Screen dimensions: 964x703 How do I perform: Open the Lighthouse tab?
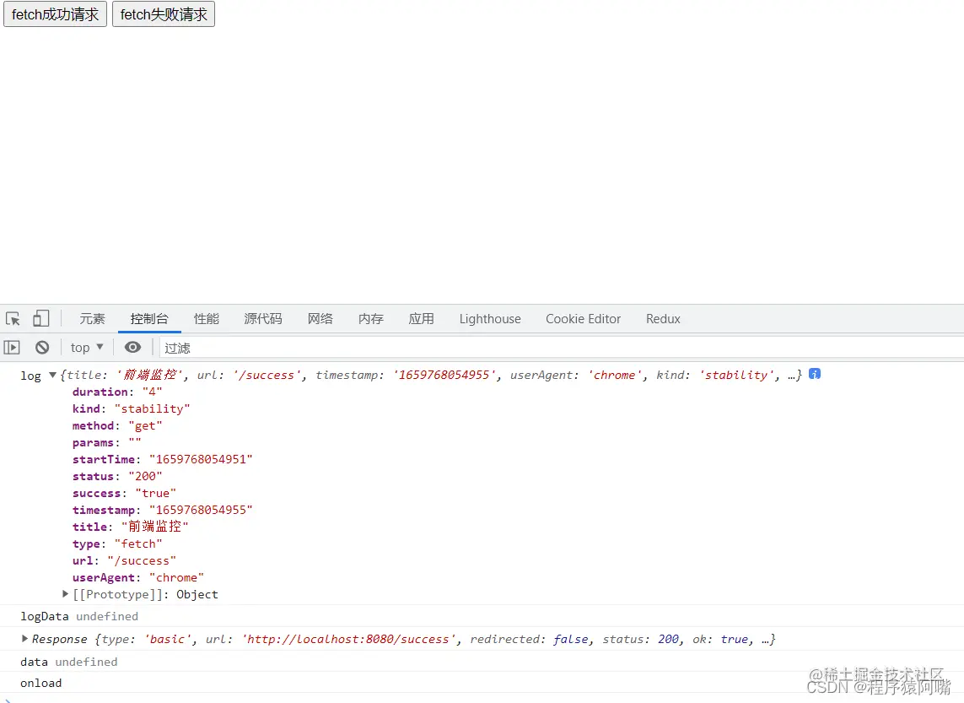490,319
